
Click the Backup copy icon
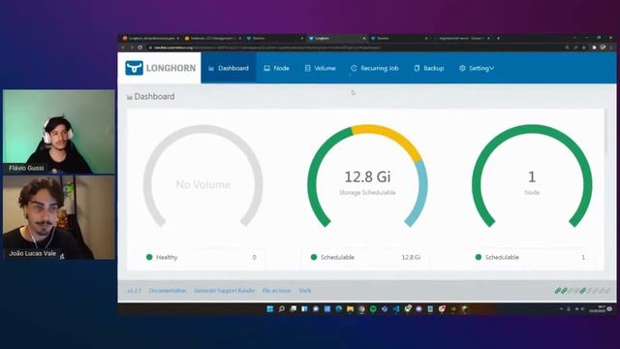click(x=417, y=68)
